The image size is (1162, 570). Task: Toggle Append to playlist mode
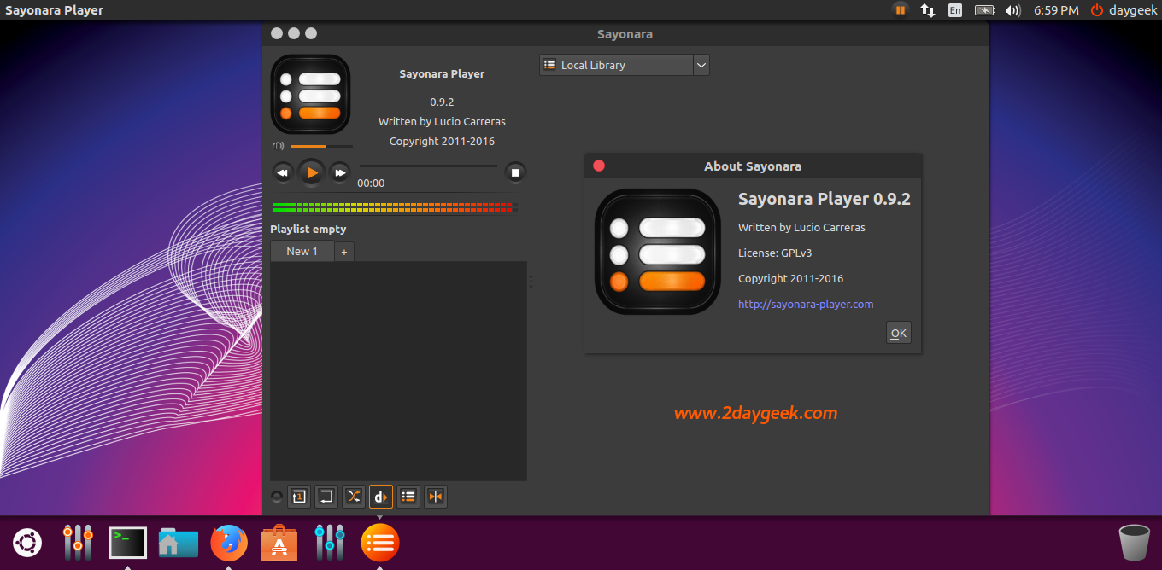408,497
